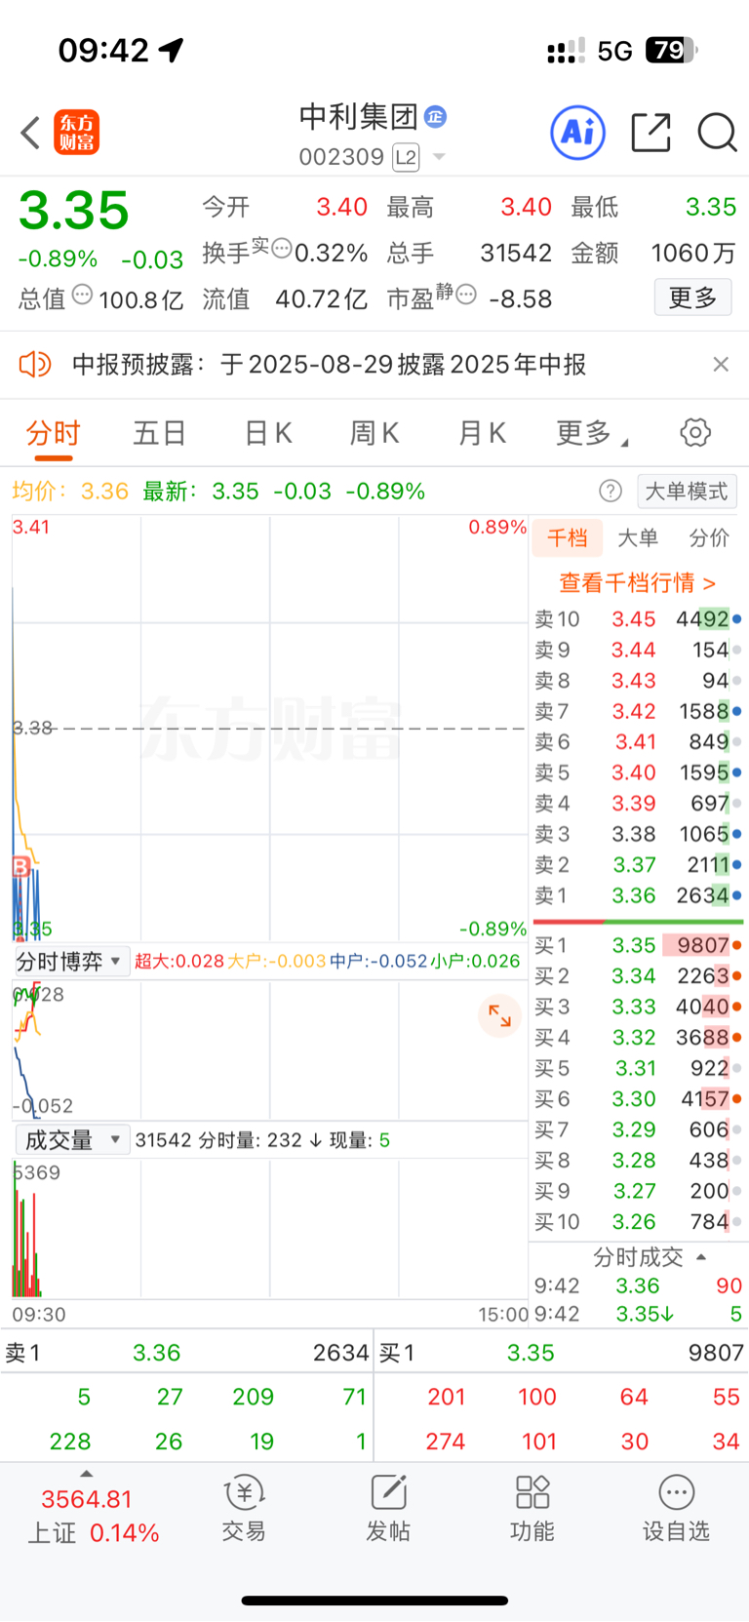
Task: Expand the 分时博弈 chart to fullscreen
Action: (500, 1015)
